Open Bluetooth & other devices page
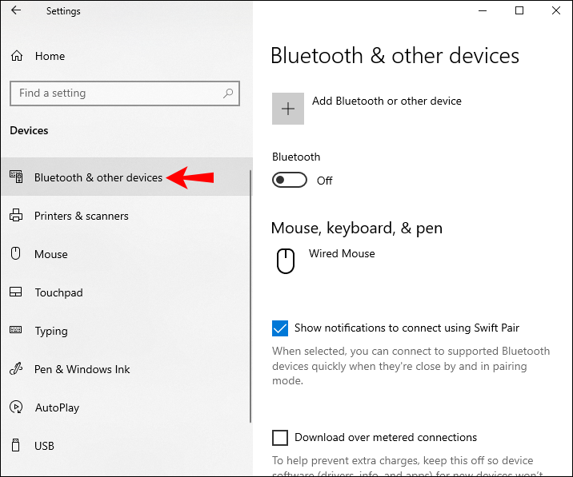Viewport: 573px width, 477px height. click(x=98, y=177)
